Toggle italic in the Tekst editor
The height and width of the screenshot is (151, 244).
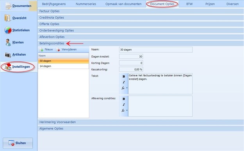point(124,82)
